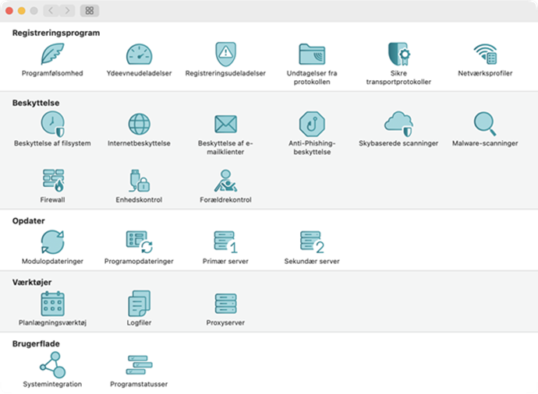Image resolution: width=538 pixels, height=394 pixels.
Task: Open Programfølsomhed feather icon
Action: pos(52,54)
